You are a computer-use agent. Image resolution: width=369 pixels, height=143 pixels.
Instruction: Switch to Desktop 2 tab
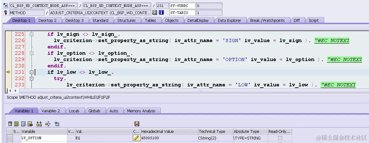48,20
